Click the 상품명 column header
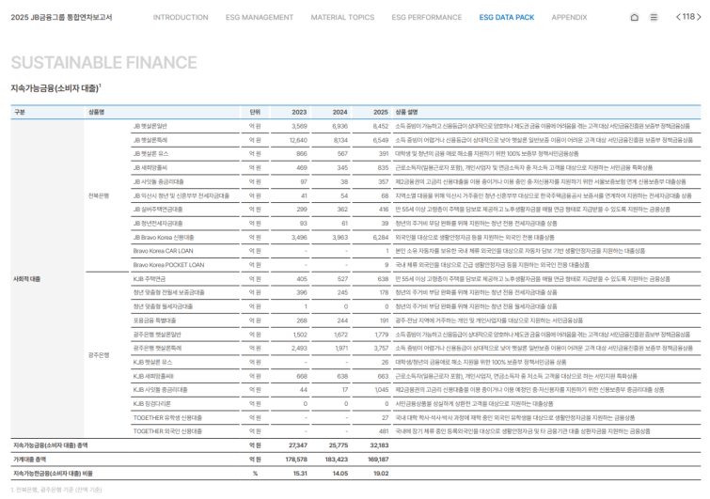 [97, 112]
